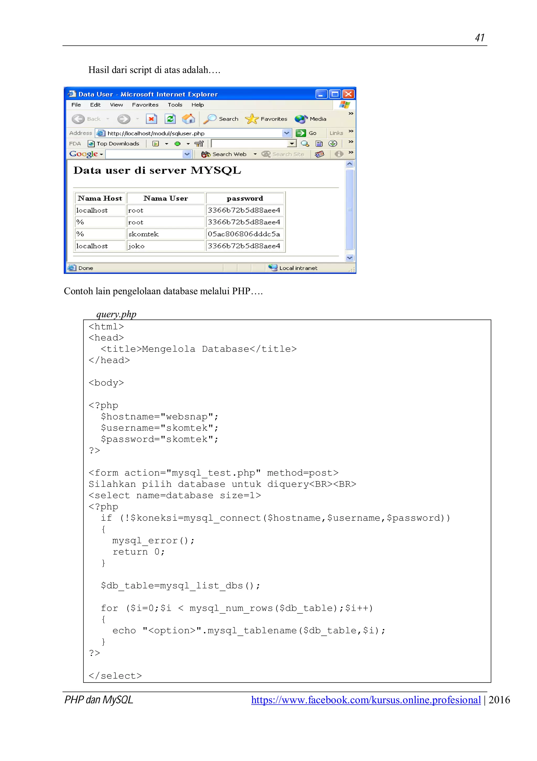Click the Stop loading icon
The image size is (537, 761).
(x=151, y=119)
